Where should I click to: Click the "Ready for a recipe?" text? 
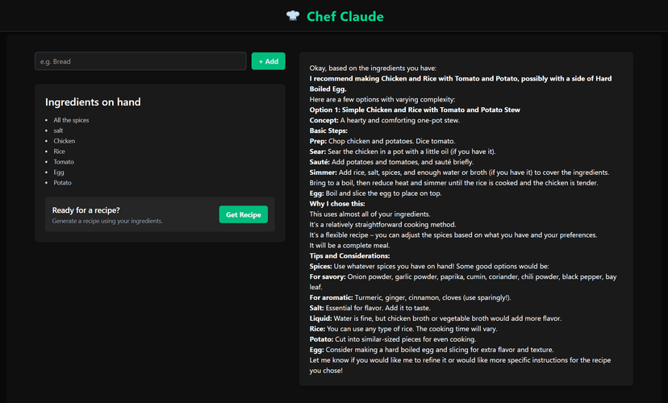point(86,210)
